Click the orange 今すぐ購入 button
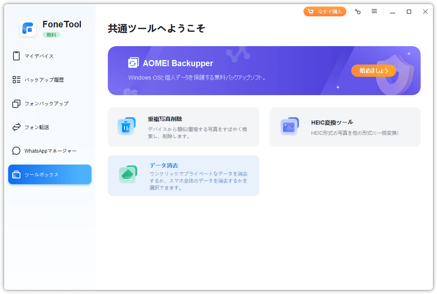 (325, 11)
